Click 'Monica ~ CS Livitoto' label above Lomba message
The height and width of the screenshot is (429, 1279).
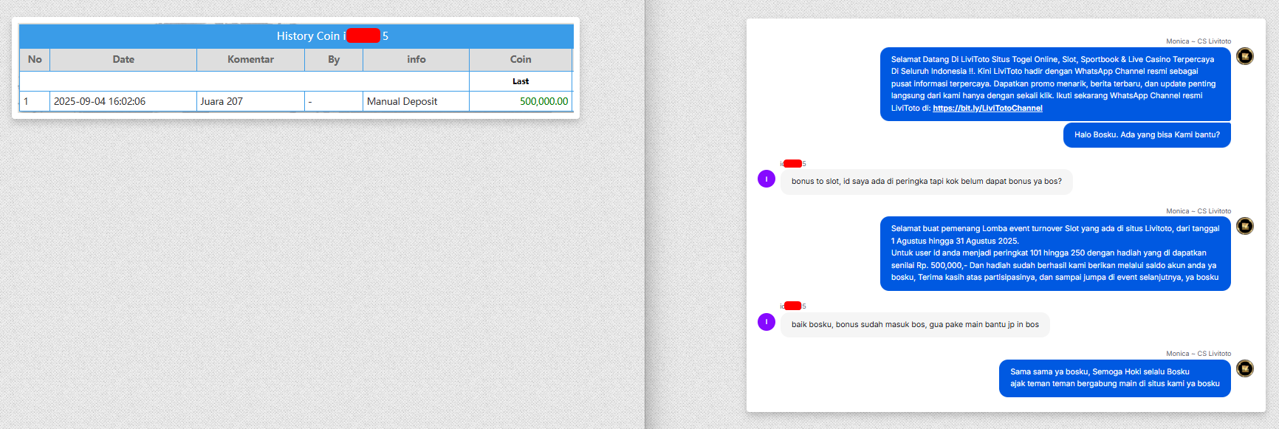pos(1199,211)
